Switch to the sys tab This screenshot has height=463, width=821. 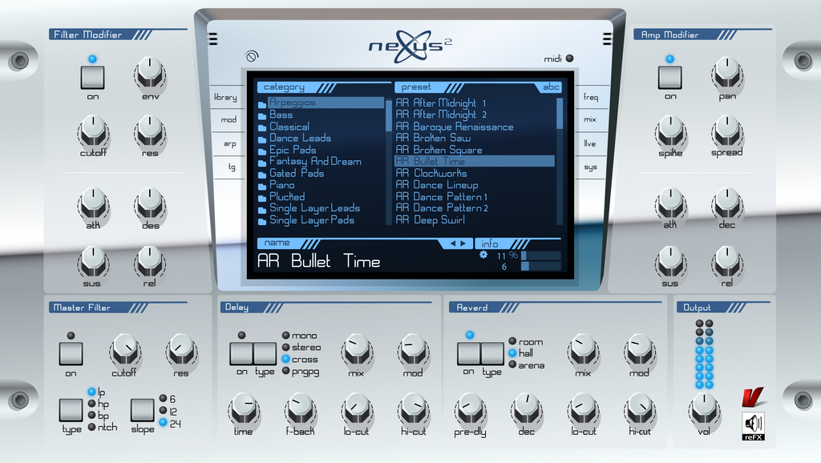pyautogui.click(x=591, y=167)
